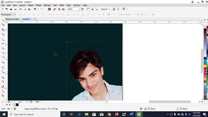Select the Drop Shadow tool

3,77
